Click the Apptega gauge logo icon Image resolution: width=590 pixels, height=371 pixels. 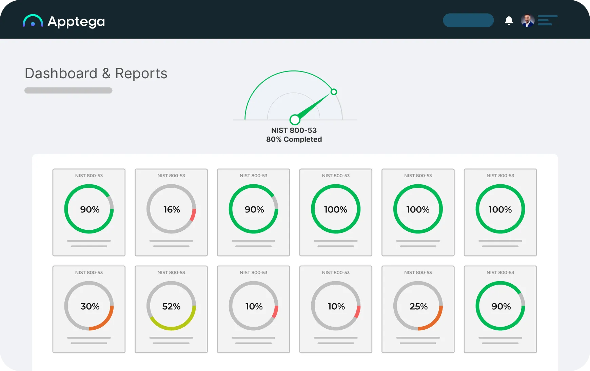(x=33, y=21)
